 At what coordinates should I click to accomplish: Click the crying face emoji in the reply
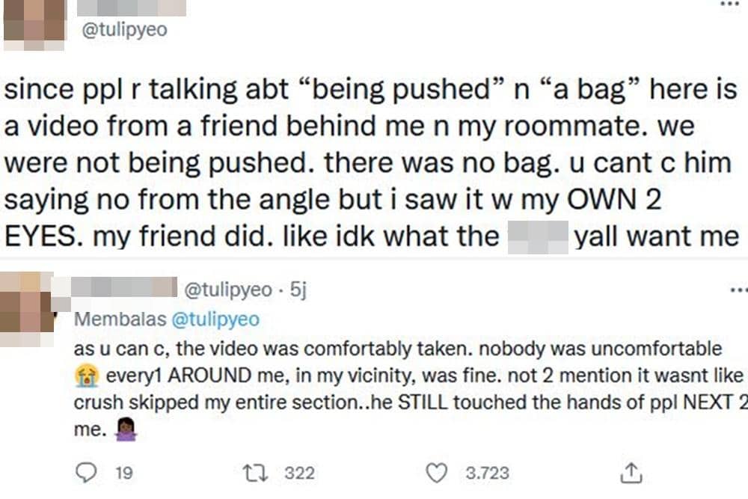(x=87, y=376)
